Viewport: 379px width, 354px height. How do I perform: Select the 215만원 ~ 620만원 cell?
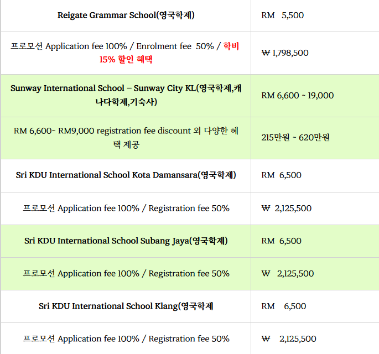295,138
